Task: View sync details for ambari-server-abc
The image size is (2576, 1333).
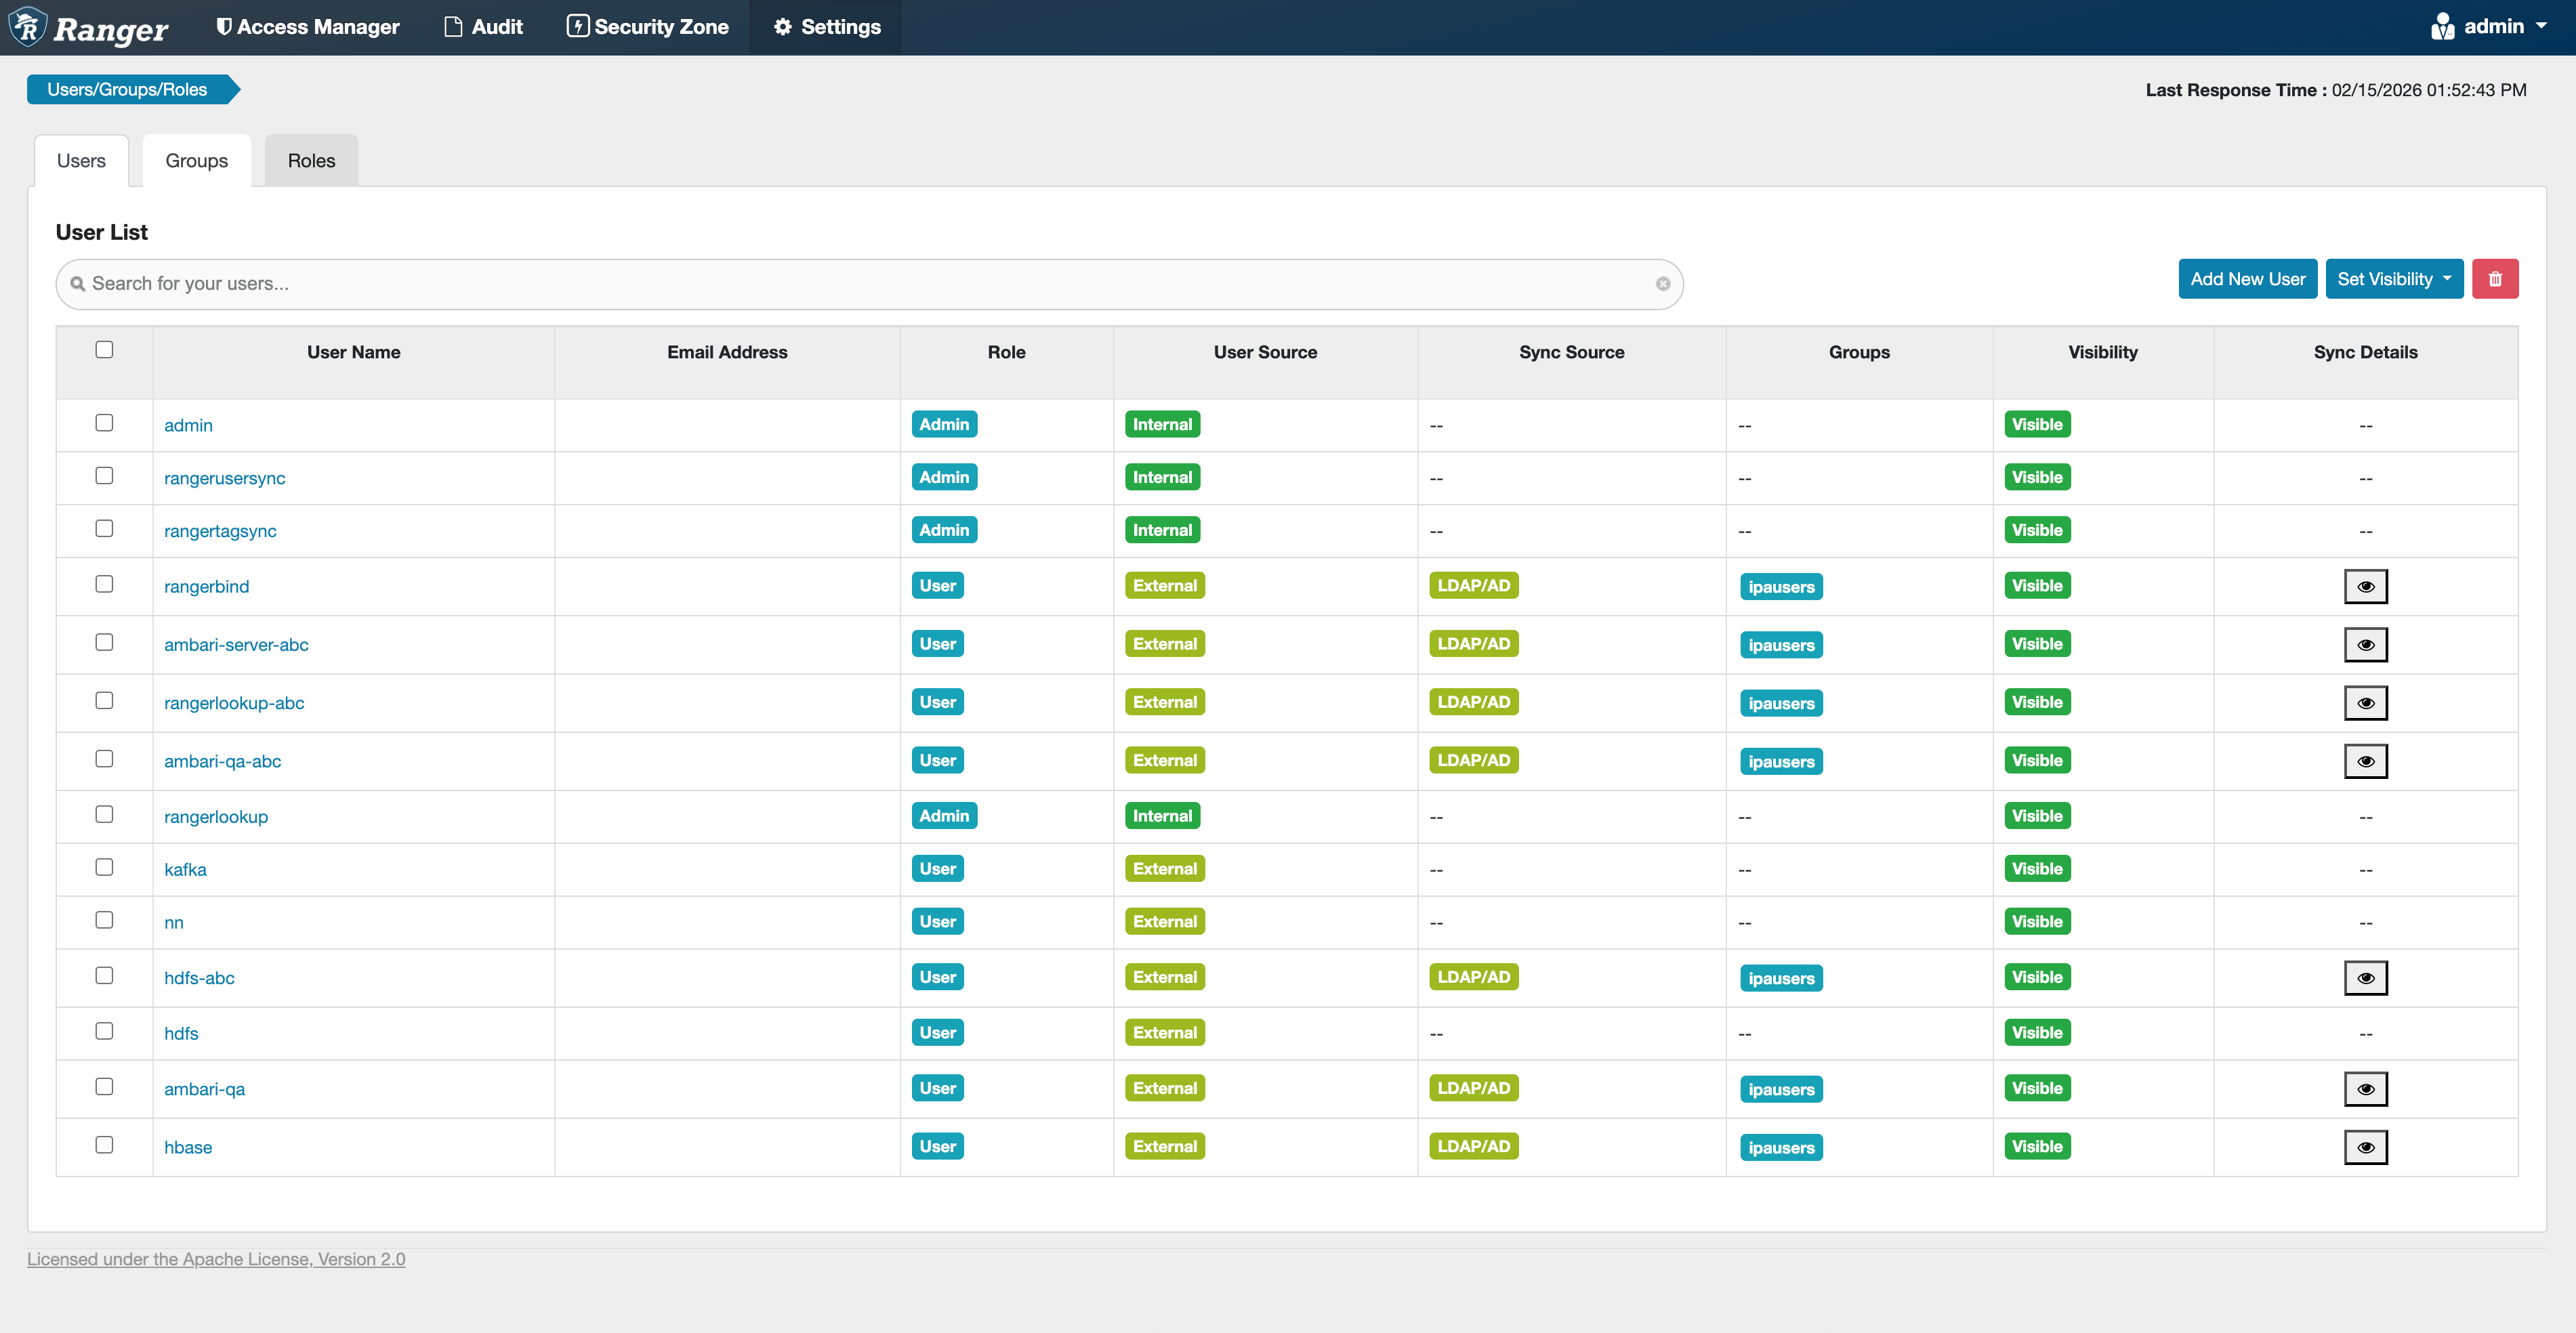Action: [x=2365, y=645]
